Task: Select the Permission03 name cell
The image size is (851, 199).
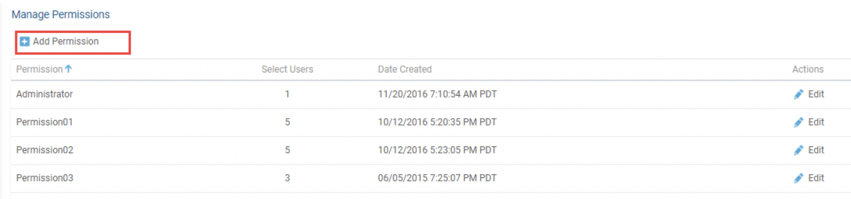Action: tap(45, 178)
